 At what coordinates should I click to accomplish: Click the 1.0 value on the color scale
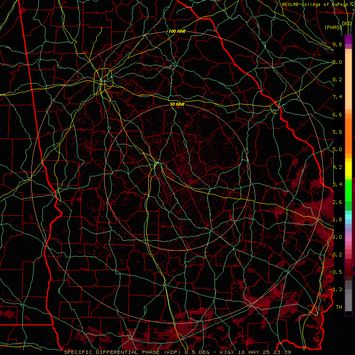[x=337, y=237]
